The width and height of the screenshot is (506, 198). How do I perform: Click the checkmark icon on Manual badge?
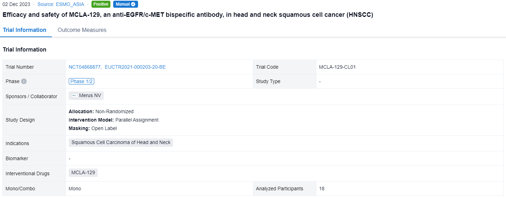(x=133, y=4)
